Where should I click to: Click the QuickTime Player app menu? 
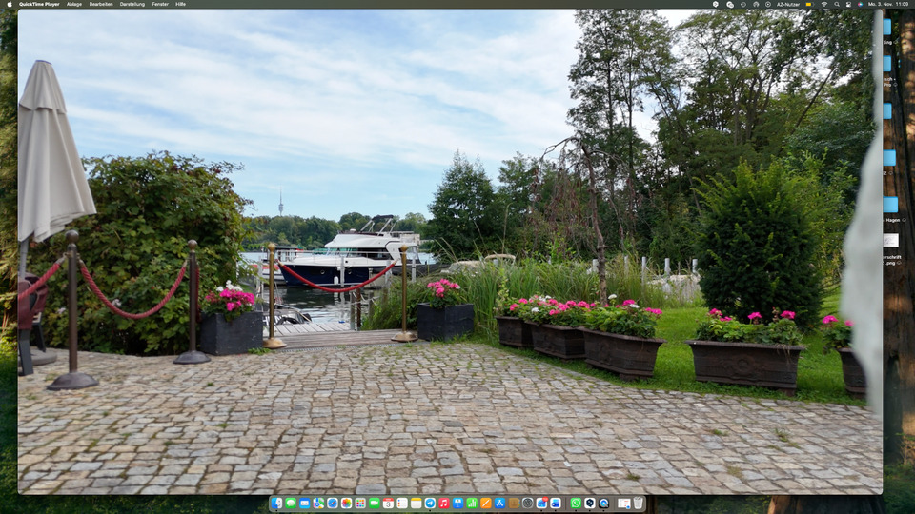tap(39, 4)
